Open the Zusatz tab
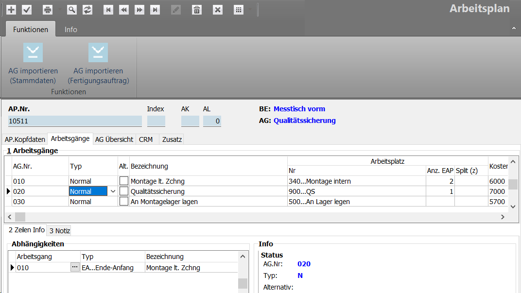 (172, 139)
